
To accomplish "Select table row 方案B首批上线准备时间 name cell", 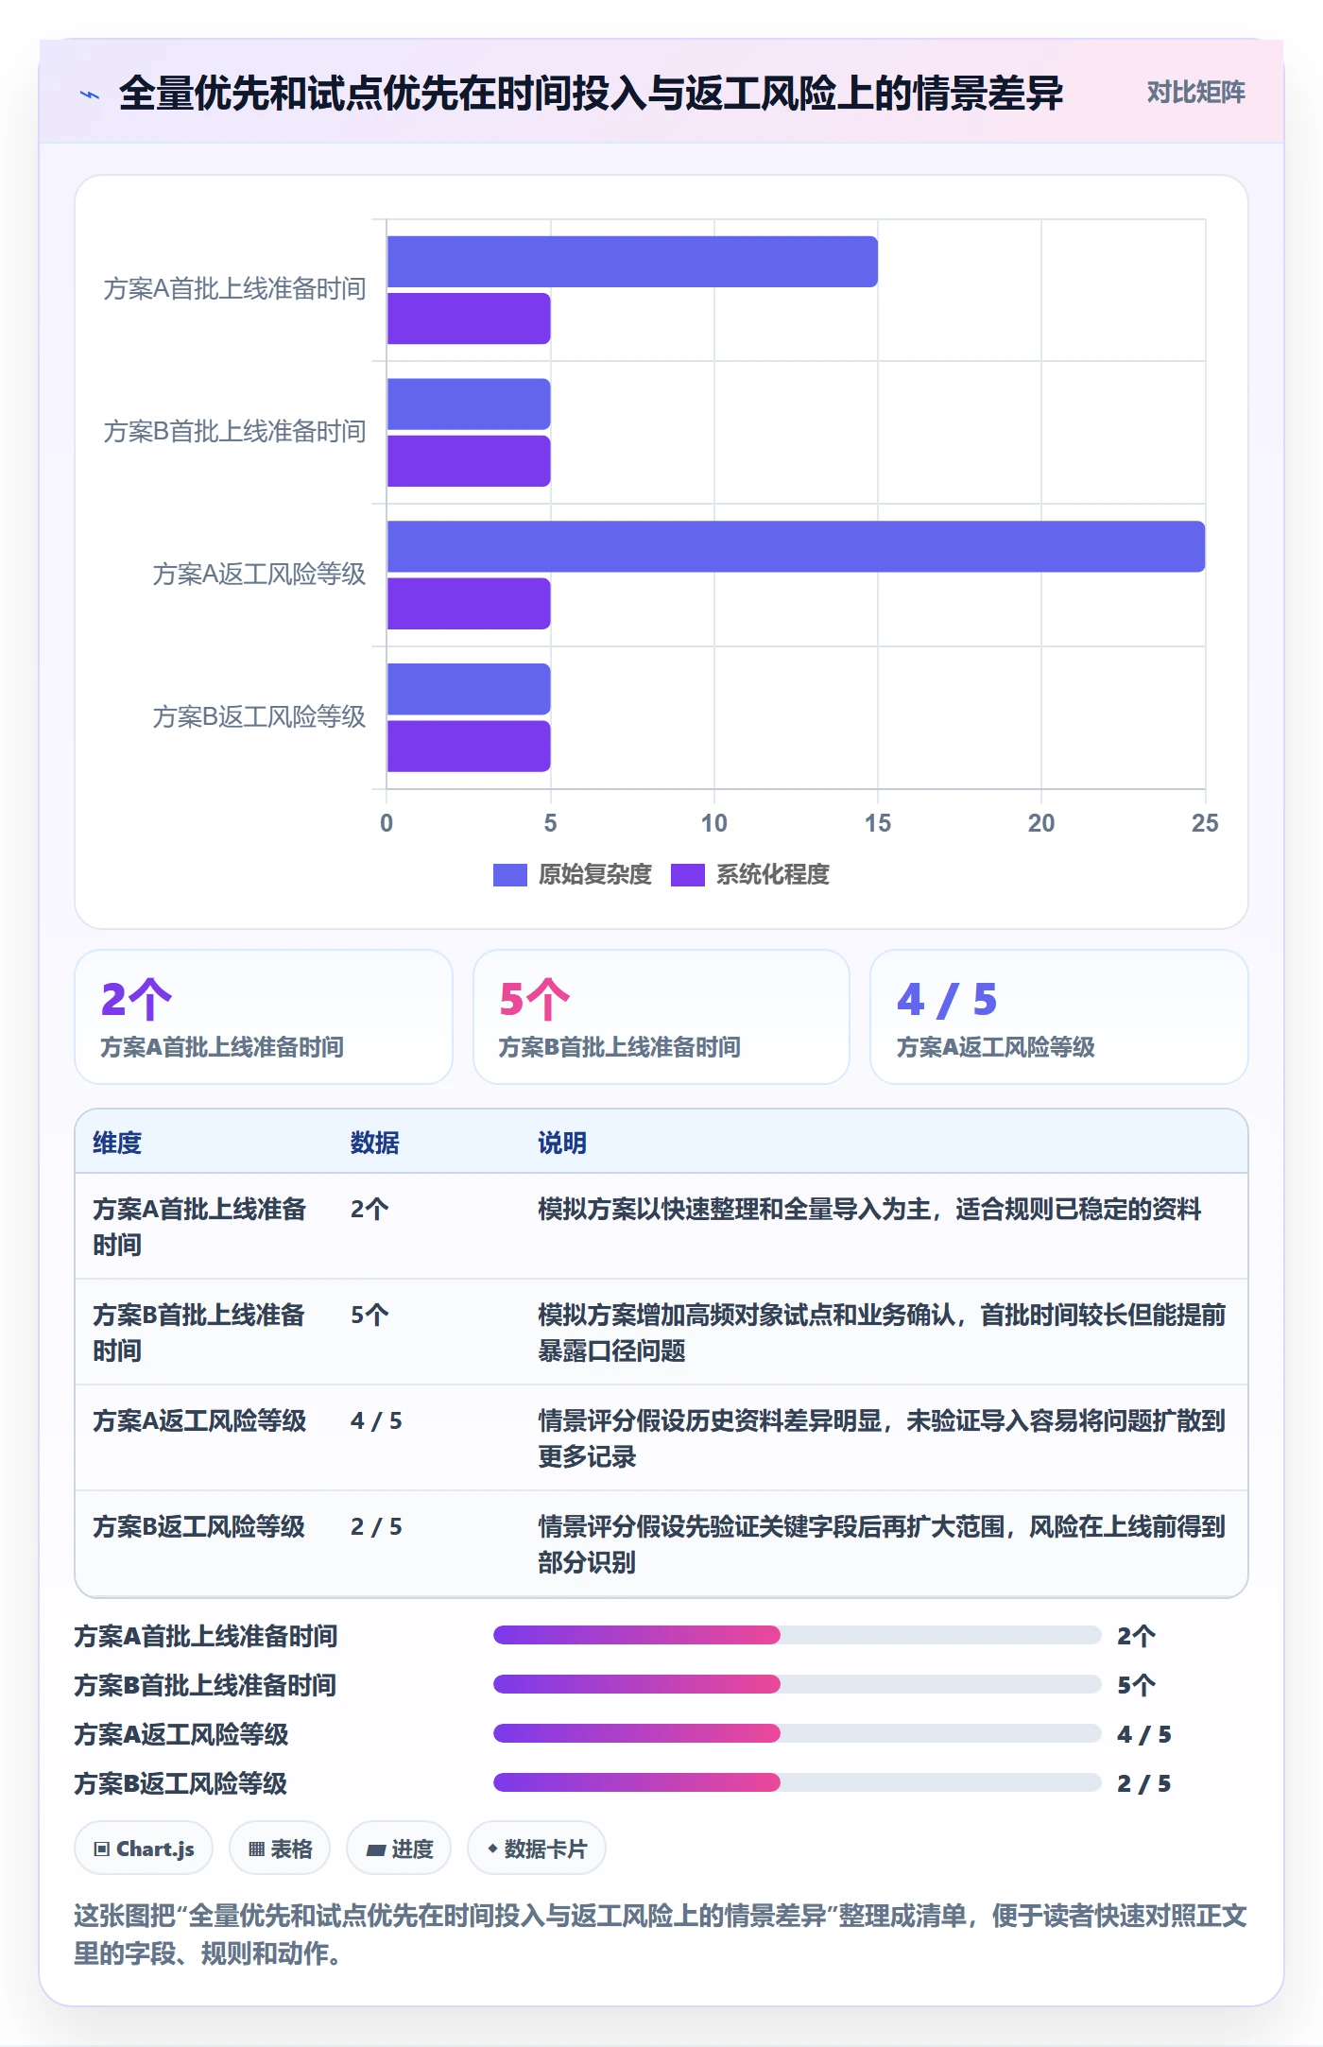I will (x=199, y=1333).
